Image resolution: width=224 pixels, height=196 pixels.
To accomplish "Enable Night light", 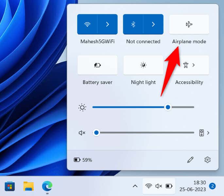I will click(x=143, y=65).
